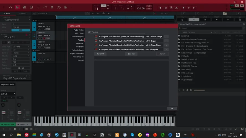
Task: Open the Out 1,2 output dropdown
Action: [8, 94]
